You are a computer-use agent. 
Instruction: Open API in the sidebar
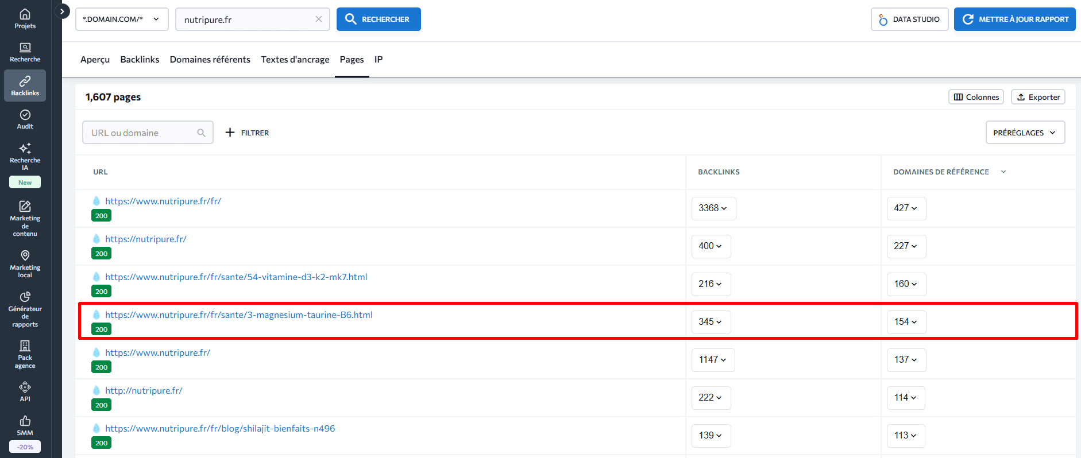pos(25,391)
